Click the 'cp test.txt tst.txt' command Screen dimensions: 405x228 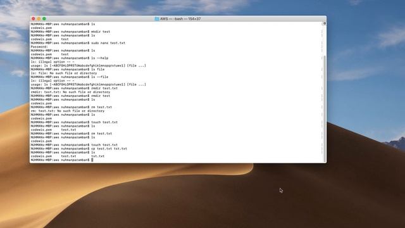point(109,149)
